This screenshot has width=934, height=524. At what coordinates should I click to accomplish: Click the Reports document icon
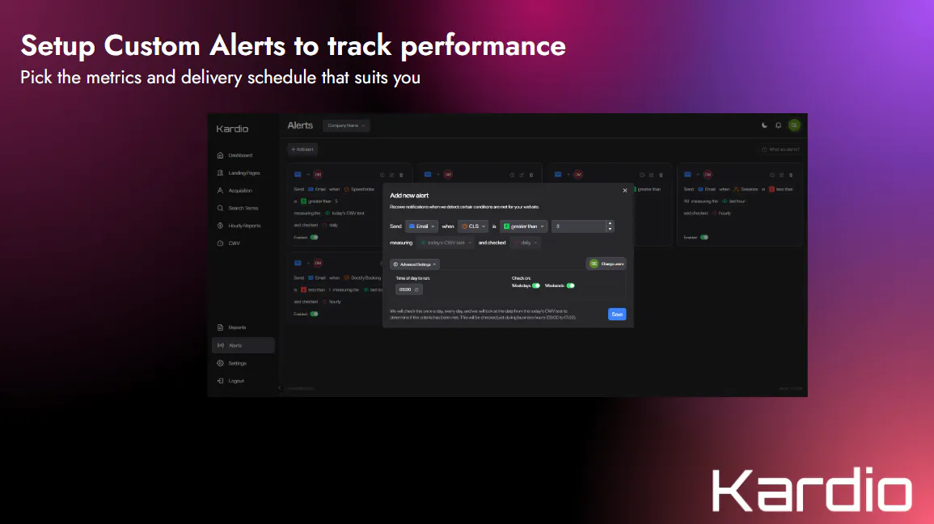click(221, 327)
